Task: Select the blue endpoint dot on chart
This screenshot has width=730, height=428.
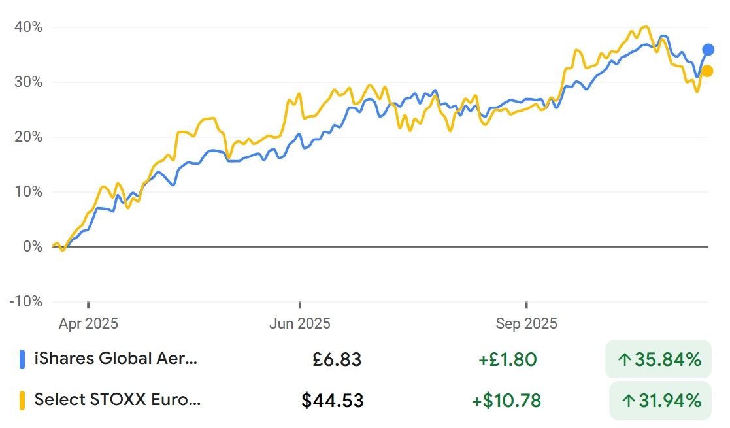Action: (708, 50)
